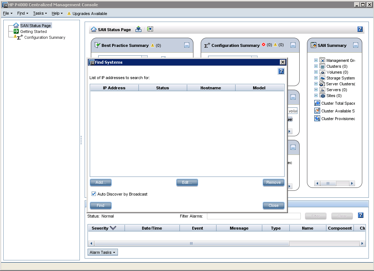The height and width of the screenshot is (271, 374).
Task: Click the download icon beside SAN Status Page title
Action: (x=138, y=29)
